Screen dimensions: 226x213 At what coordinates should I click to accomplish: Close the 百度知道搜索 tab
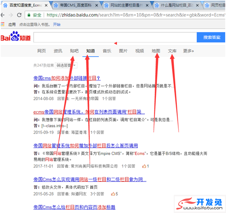tap(46, 6)
